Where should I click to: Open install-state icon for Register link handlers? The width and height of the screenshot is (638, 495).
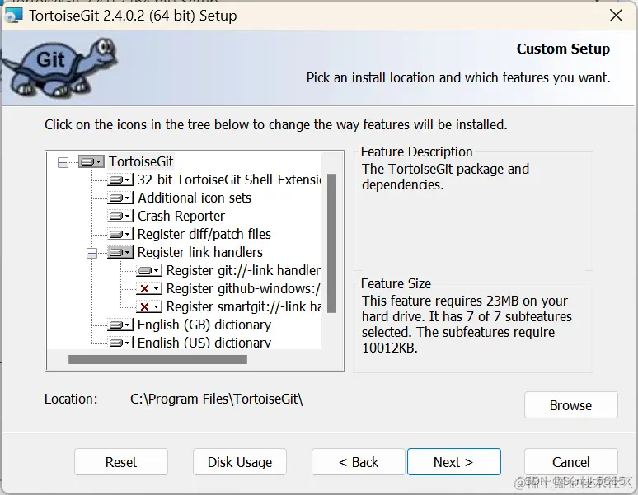pos(120,252)
